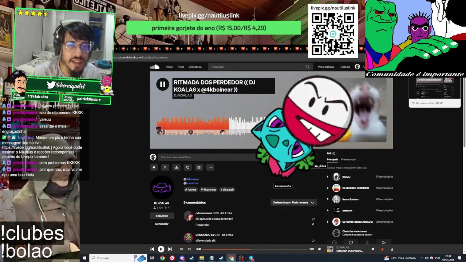Share the track using the share icon
The height and width of the screenshot is (262, 466).
(x=176, y=167)
